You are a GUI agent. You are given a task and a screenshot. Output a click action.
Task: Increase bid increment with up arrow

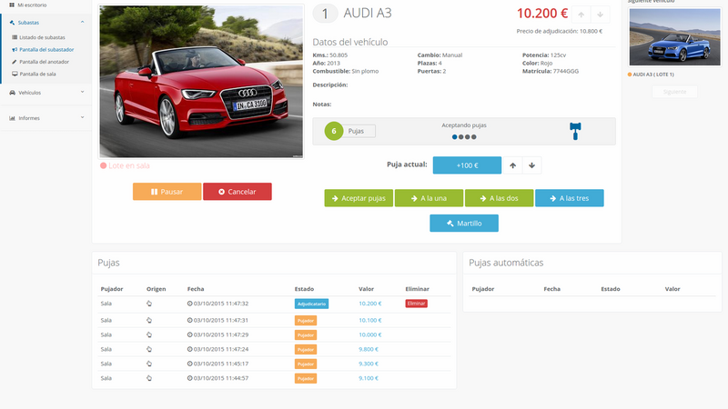[512, 165]
